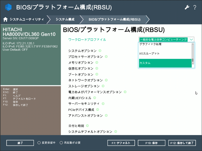Open the アドバンストオプション menu link
The height and width of the screenshot is (151, 202).
tap(85, 115)
